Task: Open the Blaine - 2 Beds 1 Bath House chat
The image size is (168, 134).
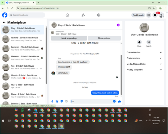Action: 23,95
